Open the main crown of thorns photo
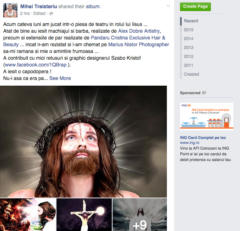Viewport: 240px width, 231px height. [83, 141]
